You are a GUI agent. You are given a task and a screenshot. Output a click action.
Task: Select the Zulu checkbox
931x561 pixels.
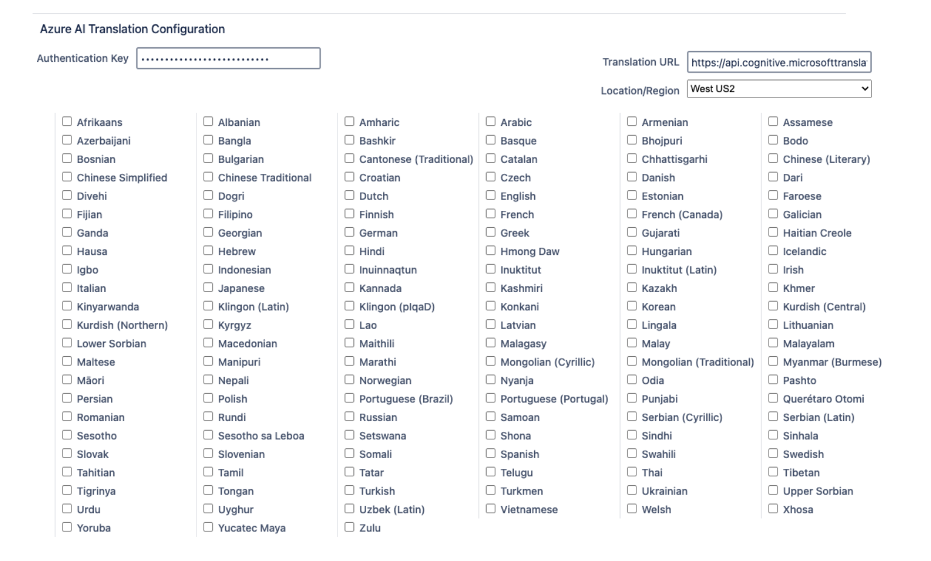tap(350, 527)
